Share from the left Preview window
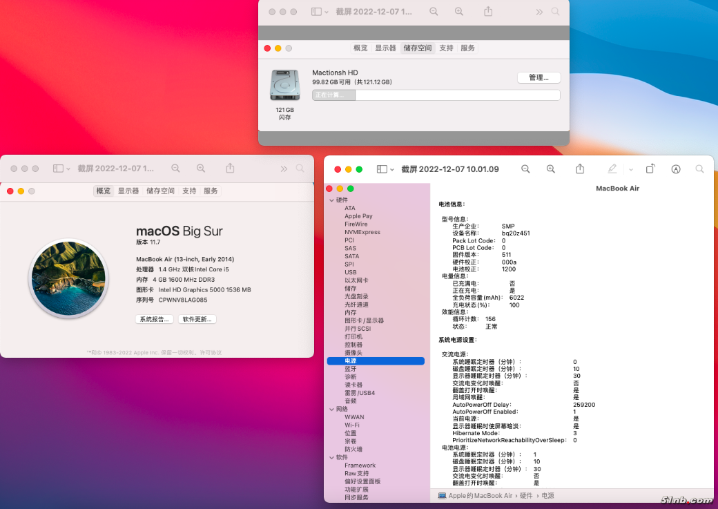This screenshot has width=718, height=509. pyautogui.click(x=230, y=168)
